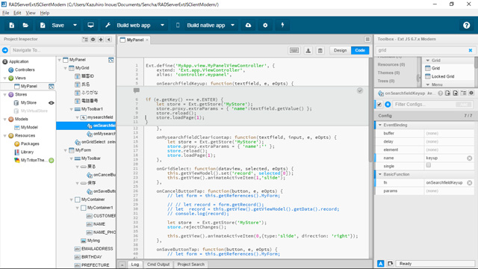Screen dimensions: 478x269
Task: Toggle the single config checkbox
Action: pos(428,165)
